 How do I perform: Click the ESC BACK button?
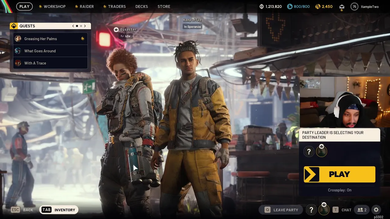click(x=22, y=210)
